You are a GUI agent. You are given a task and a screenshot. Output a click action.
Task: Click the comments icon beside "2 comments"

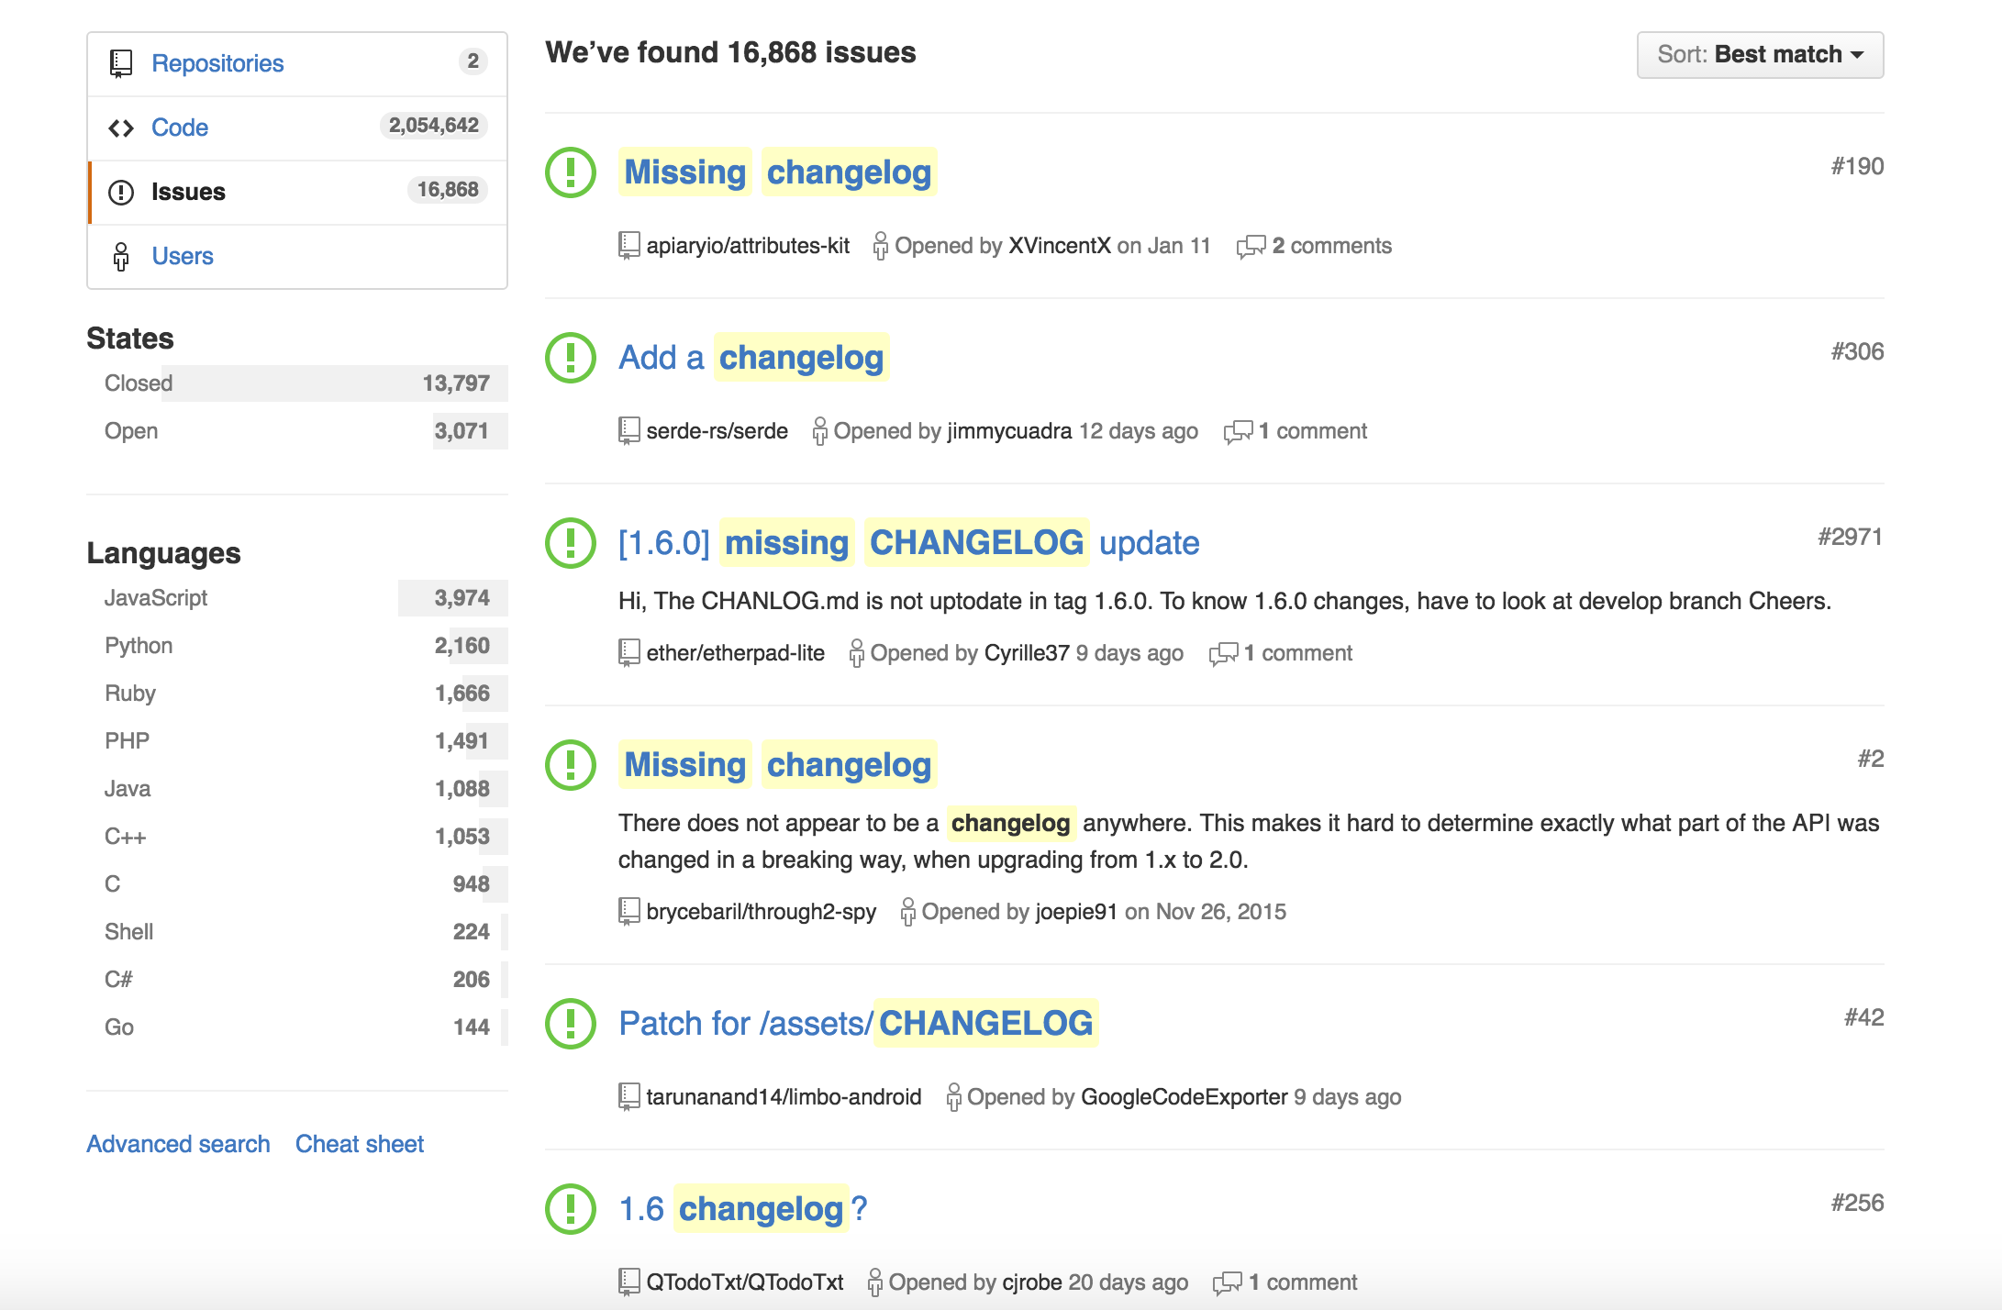click(x=1251, y=247)
